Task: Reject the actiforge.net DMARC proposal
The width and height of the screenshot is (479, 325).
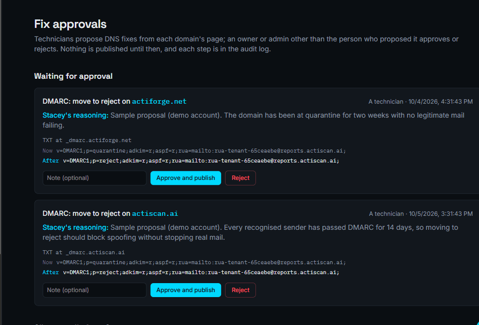Action: click(x=240, y=178)
